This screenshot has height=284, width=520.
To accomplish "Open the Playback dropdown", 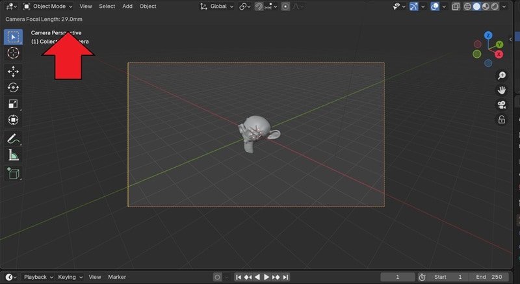I will pos(38,277).
